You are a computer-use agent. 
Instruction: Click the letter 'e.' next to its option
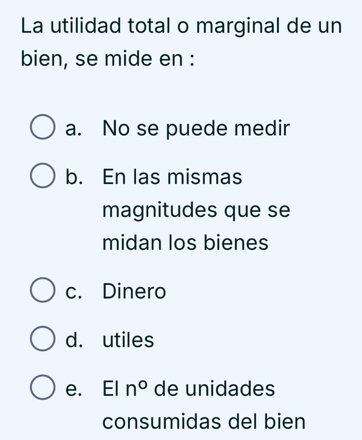[x=74, y=389]
